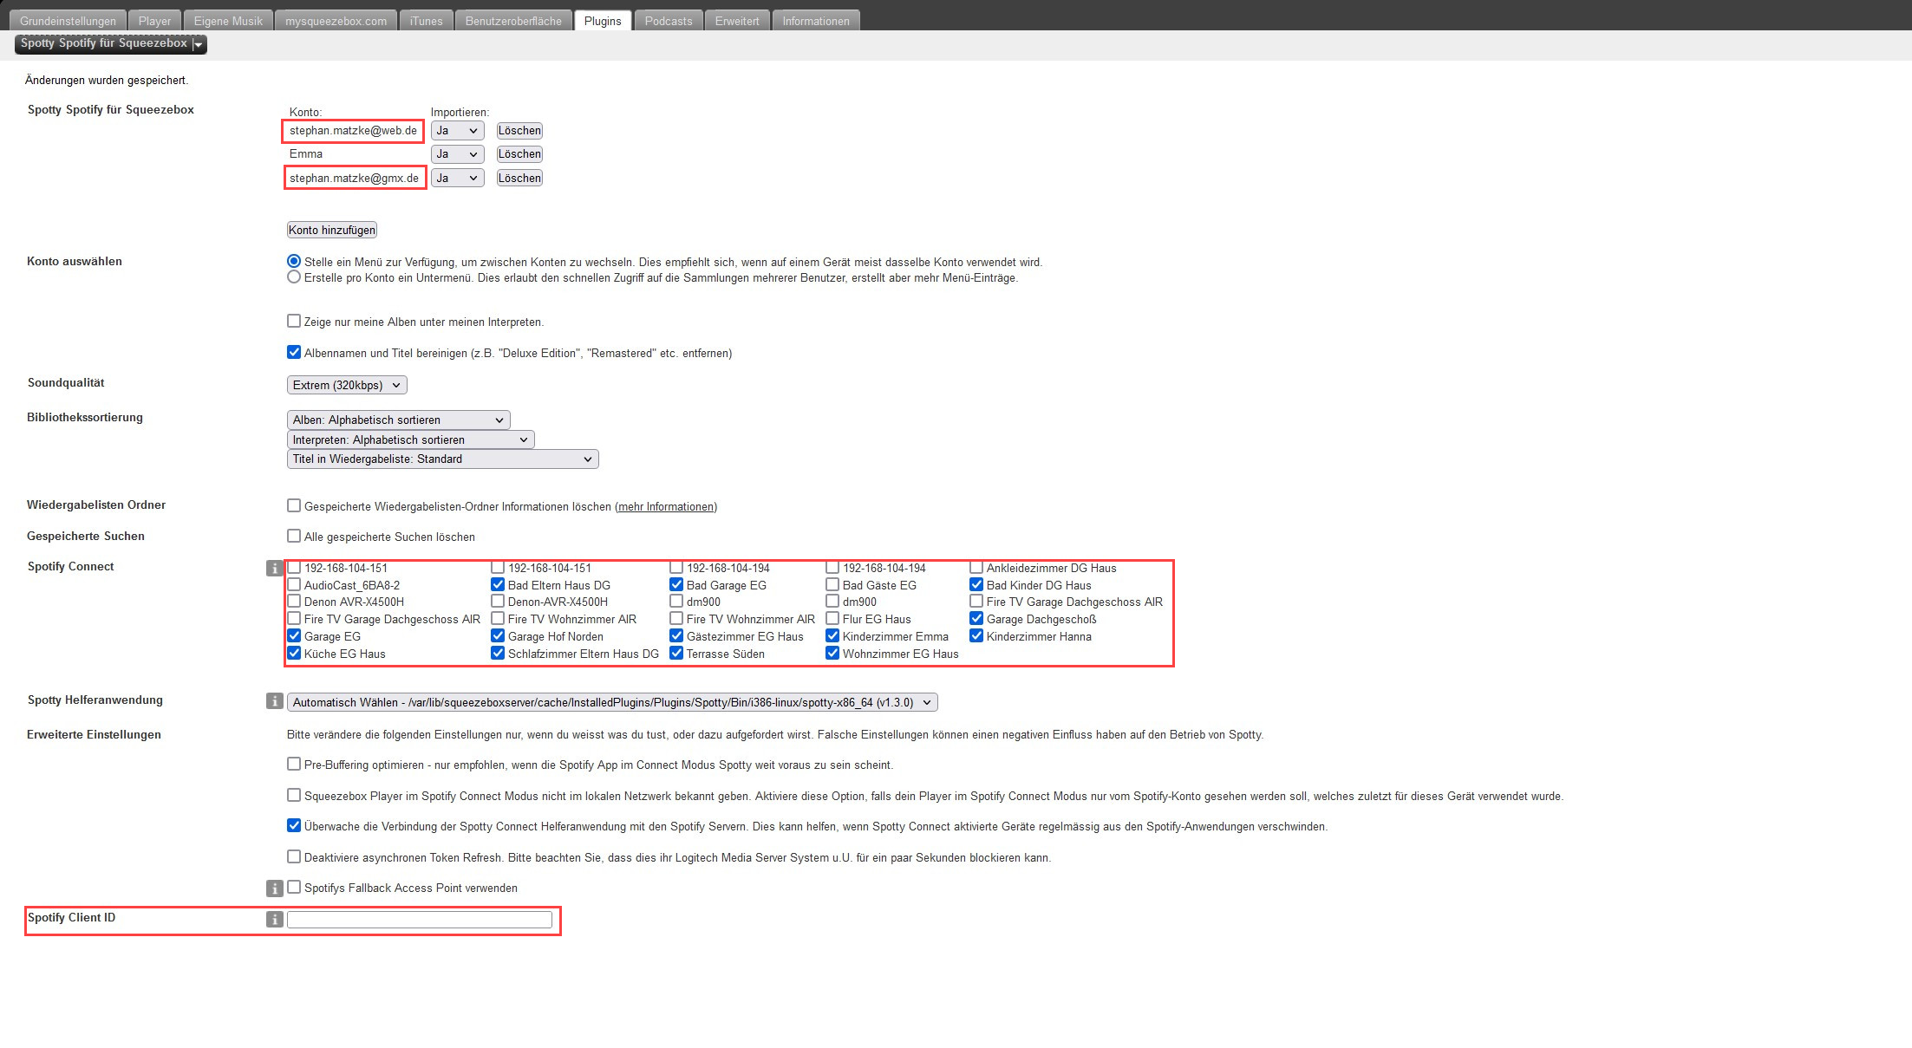The image size is (1912, 1048).
Task: Click Löschen for the Emma account
Action: (519, 154)
